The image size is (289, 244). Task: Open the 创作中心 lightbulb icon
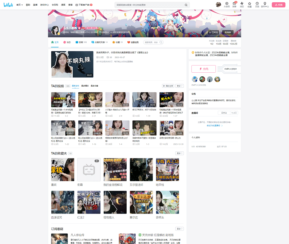tap(265, 5)
